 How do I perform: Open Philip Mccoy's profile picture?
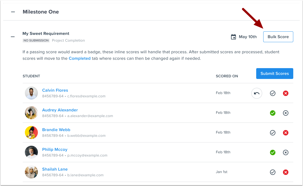pos(31,152)
